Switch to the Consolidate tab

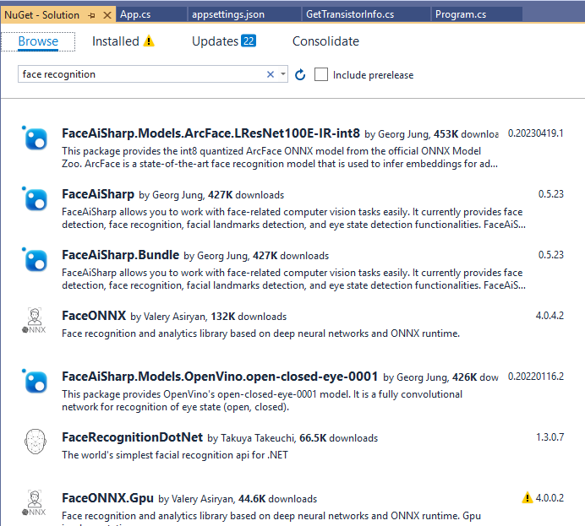pos(325,41)
